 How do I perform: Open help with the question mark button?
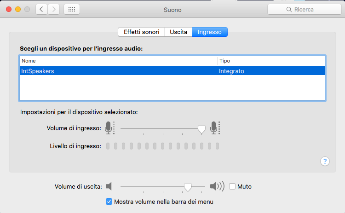point(325,161)
